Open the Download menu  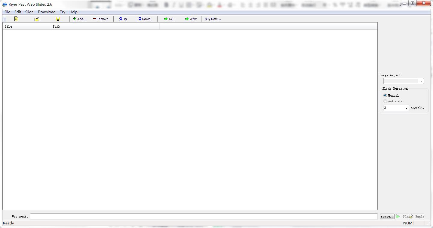(47, 12)
